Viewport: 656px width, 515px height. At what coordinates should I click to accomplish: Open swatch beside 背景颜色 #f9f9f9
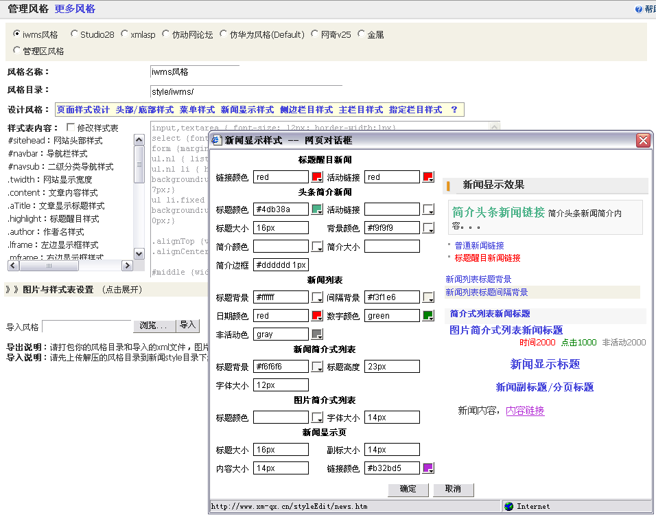[428, 228]
